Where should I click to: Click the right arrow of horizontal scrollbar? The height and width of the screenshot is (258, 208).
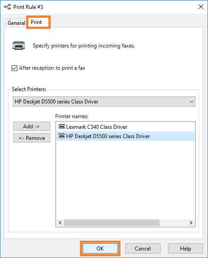[x=191, y=222]
